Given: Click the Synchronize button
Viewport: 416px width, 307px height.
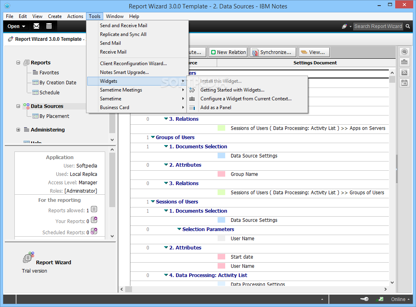Looking at the screenshot, I should 273,52.
